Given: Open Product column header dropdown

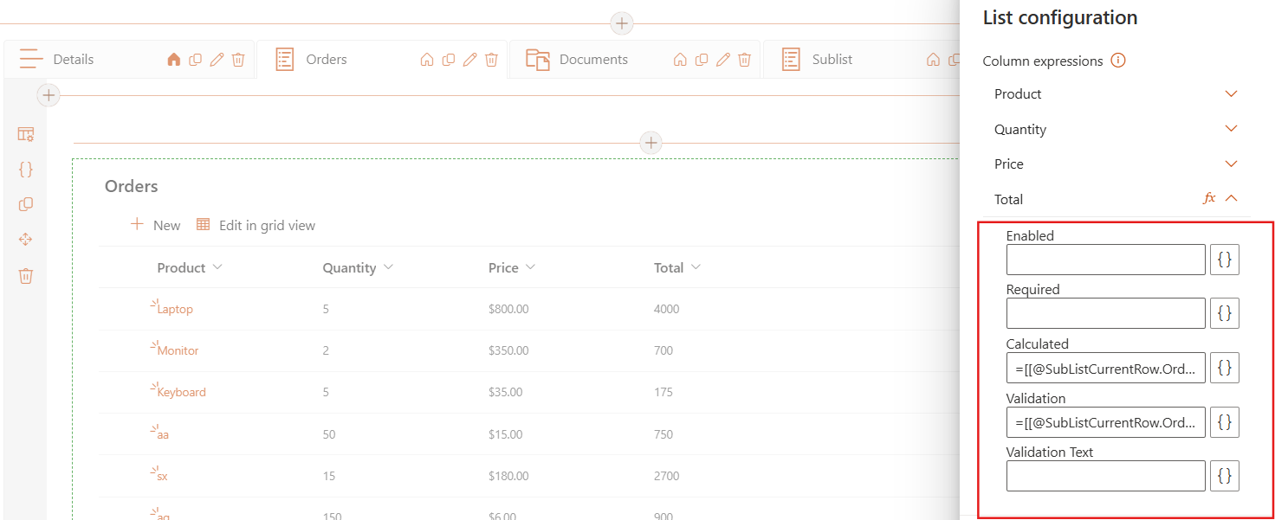Looking at the screenshot, I should tap(217, 267).
